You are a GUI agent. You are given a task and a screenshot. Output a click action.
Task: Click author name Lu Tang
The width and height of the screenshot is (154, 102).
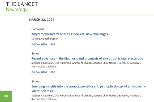coord(36,39)
